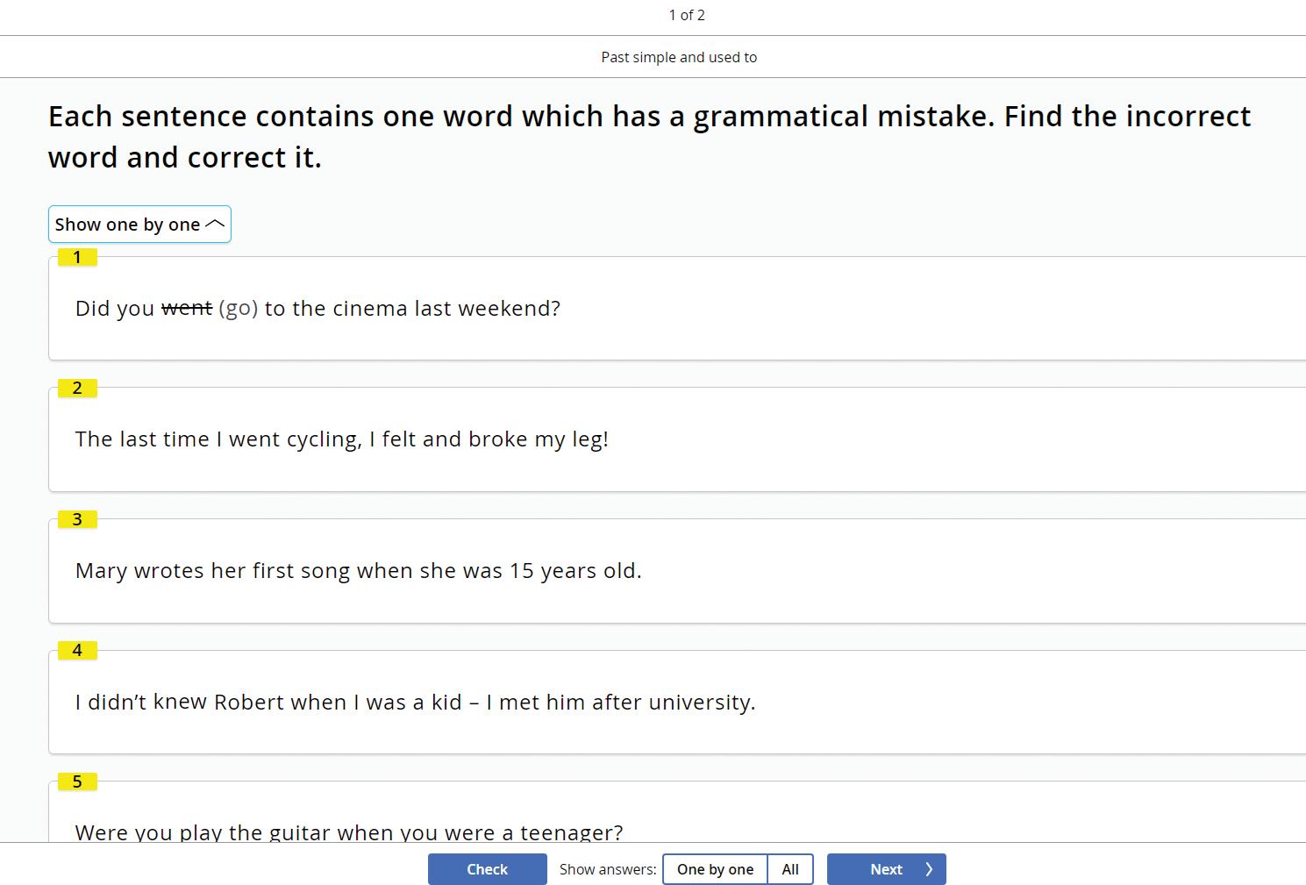Select 'All' show answers option
The width and height of the screenshot is (1306, 885).
click(x=790, y=869)
